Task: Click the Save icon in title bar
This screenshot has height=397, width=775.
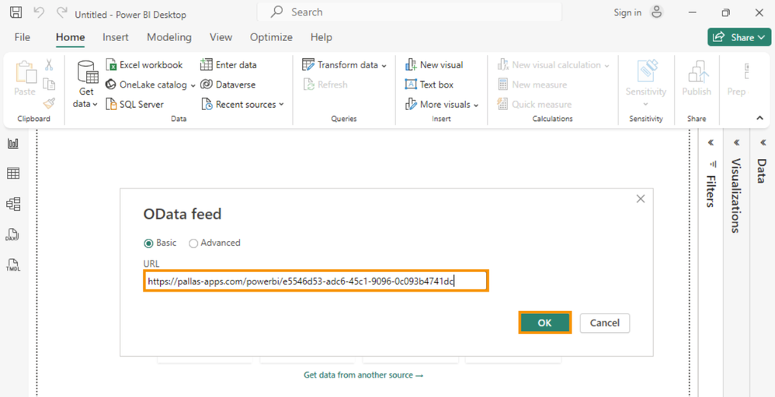Action: (x=16, y=13)
